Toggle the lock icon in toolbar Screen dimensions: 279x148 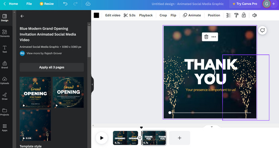click(244, 15)
